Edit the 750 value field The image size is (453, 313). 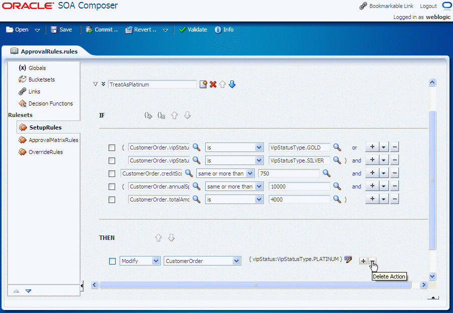pyautogui.click(x=289, y=173)
